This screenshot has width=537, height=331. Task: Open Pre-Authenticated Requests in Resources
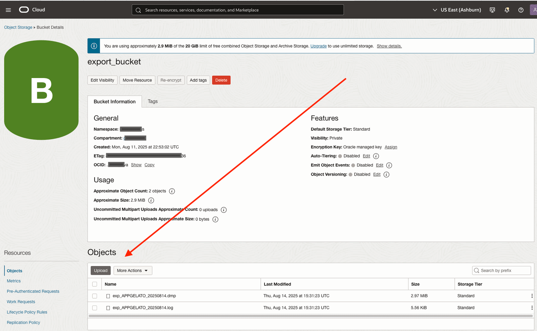click(x=33, y=291)
